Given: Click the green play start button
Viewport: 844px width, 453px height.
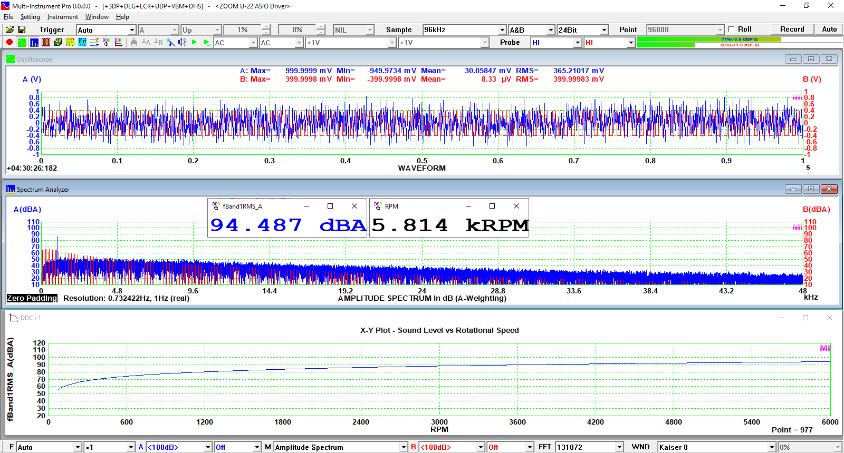Looking at the screenshot, I should 195,42.
